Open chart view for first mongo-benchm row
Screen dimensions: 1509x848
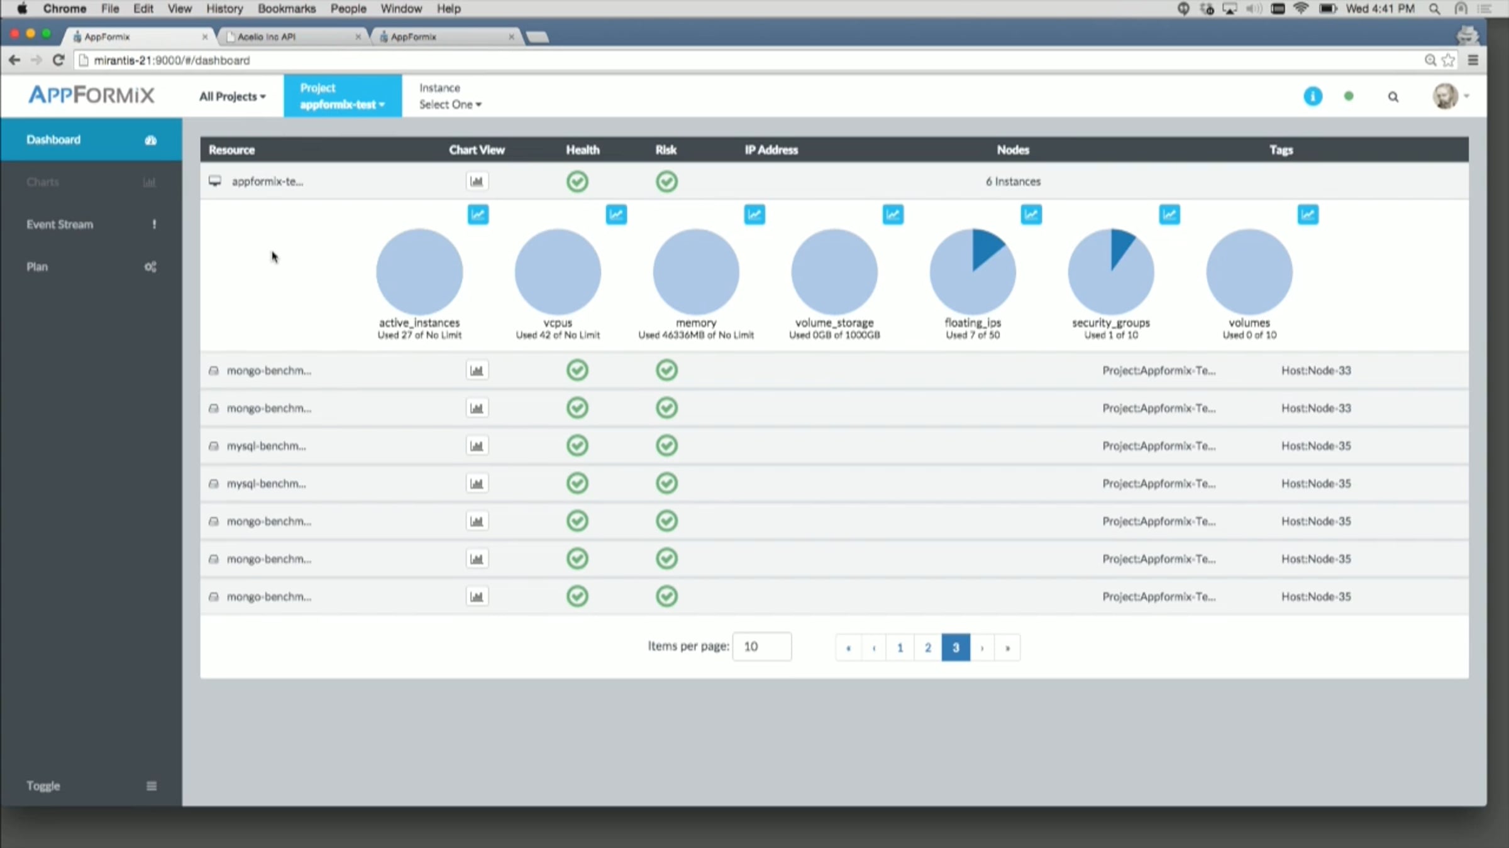(x=477, y=371)
